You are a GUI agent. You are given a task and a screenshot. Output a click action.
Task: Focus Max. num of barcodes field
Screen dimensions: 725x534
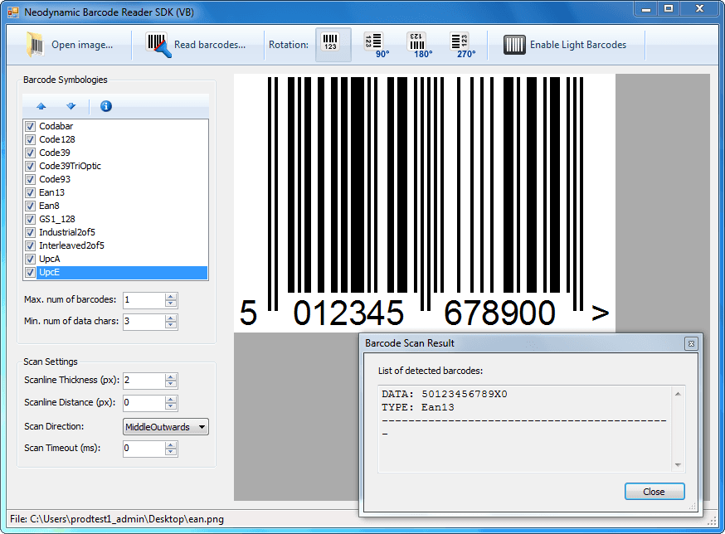144,300
